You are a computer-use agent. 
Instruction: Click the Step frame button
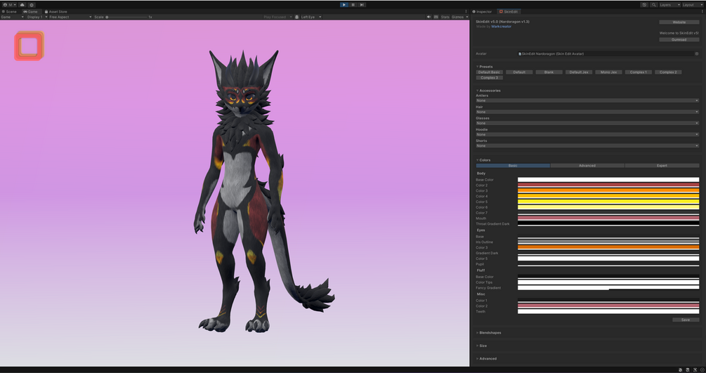362,5
